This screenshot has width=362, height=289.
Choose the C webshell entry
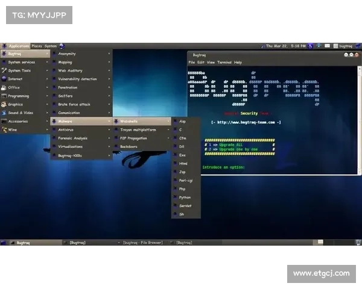click(x=186, y=130)
